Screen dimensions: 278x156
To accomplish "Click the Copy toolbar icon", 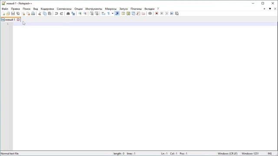I will pyautogui.click(x=45, y=13).
